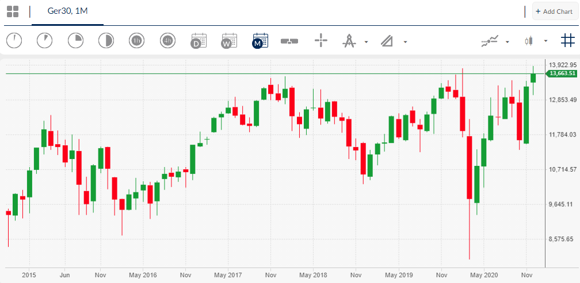Click the May 2018 time axis label
Viewport: 580px width, 283px height.
313,275
